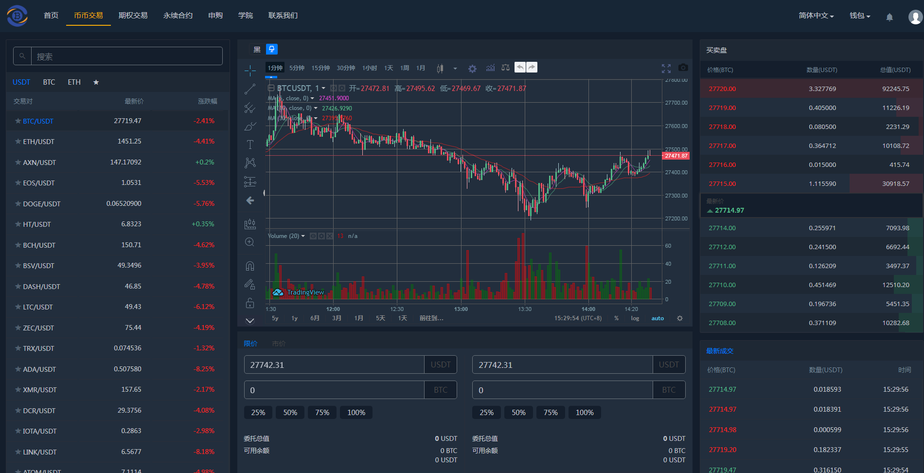Go to 首页 in the navigation
This screenshot has height=473, width=924.
coord(51,16)
